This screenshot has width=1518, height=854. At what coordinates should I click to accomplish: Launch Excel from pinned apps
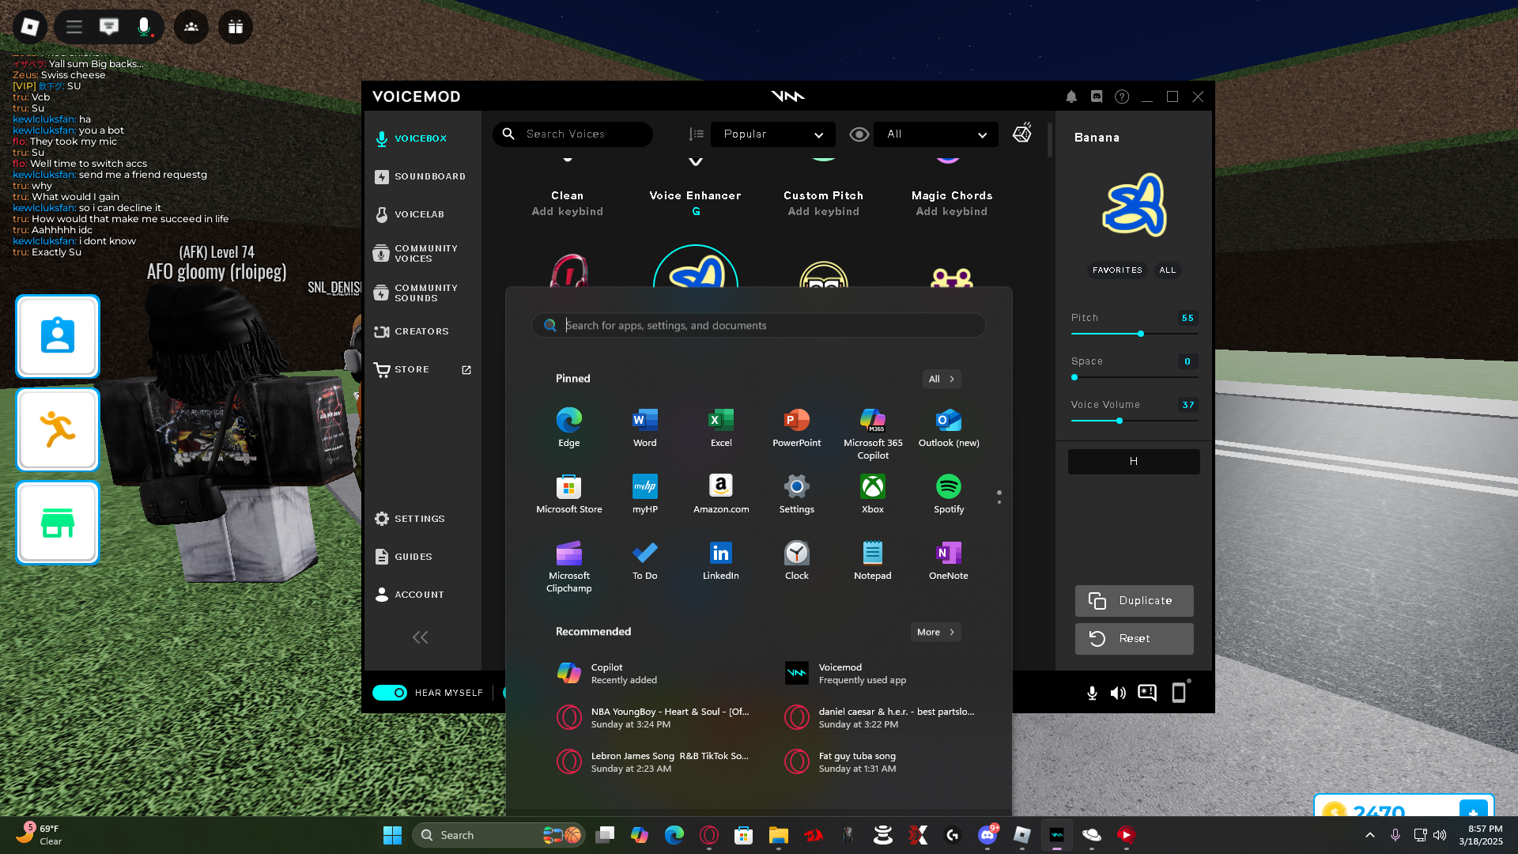tap(721, 427)
